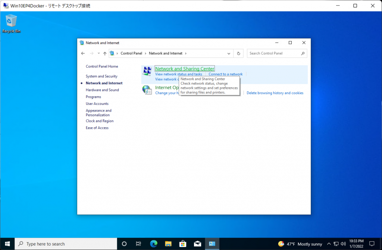Open Programs category
Image resolution: width=382 pixels, height=250 pixels.
pyautogui.click(x=93, y=97)
